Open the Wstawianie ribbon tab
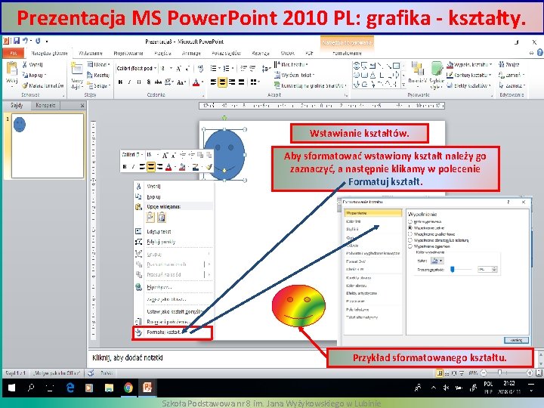Image resolution: width=544 pixels, height=408 pixels. click(91, 53)
